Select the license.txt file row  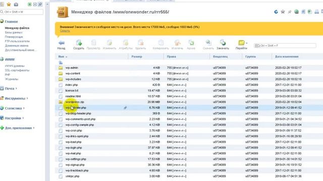point(189,90)
